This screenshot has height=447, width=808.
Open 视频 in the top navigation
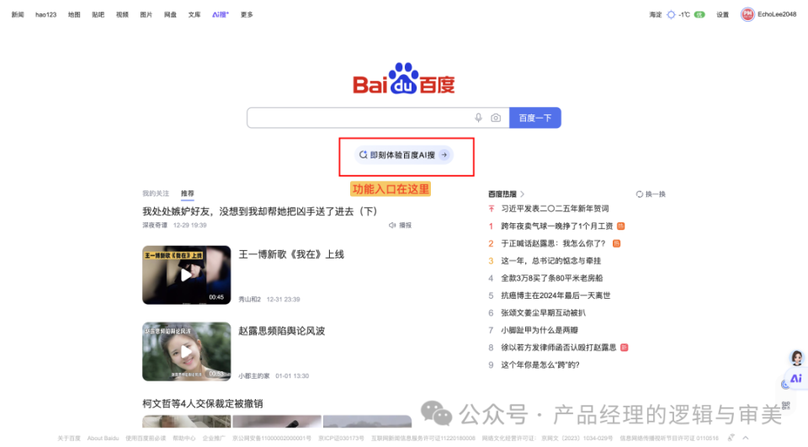[122, 15]
